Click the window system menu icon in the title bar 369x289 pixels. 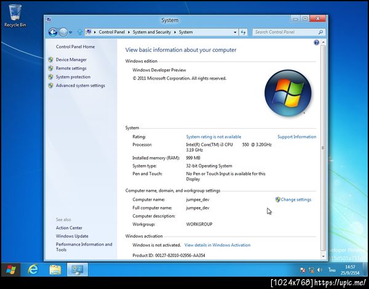(49, 20)
